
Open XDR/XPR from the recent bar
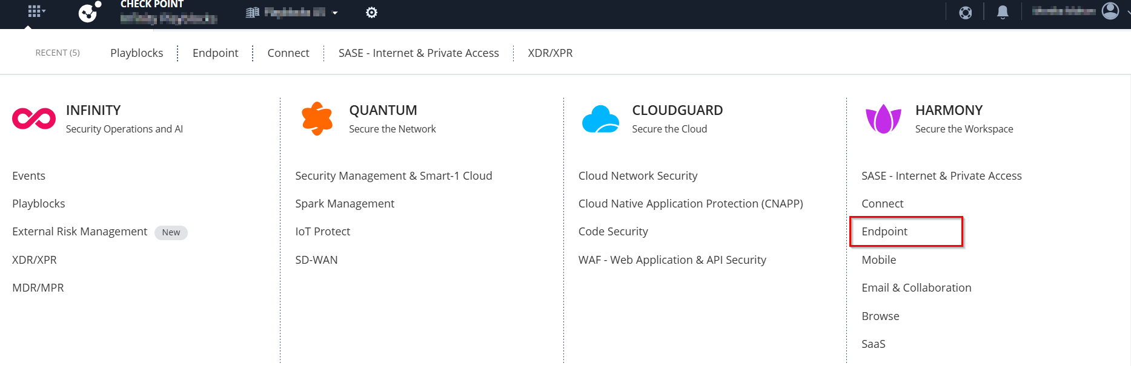pos(550,53)
